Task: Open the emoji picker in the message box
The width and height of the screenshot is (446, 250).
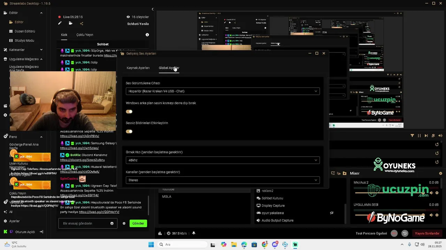Action: 112,223
